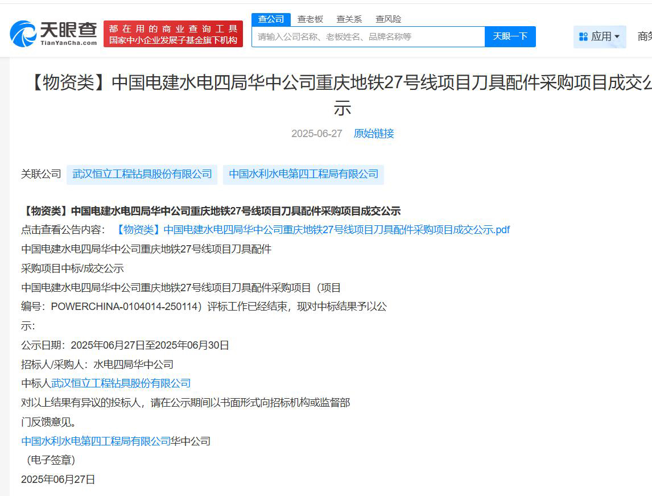Click the 应用 grid icon
The image size is (652, 496).
[x=583, y=36]
